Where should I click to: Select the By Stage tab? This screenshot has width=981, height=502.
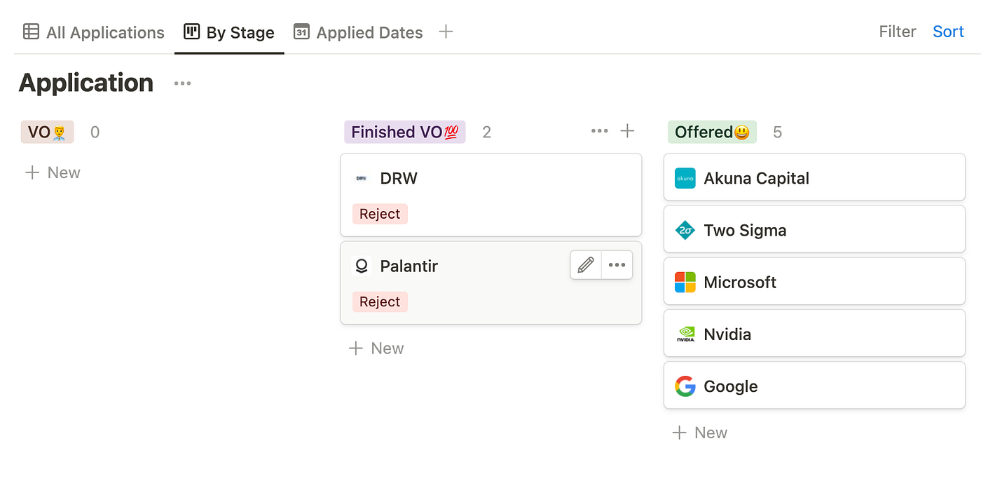[x=229, y=32]
